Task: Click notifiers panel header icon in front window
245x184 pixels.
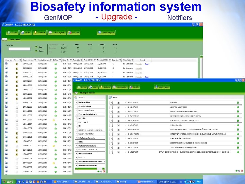Action: click(76, 97)
